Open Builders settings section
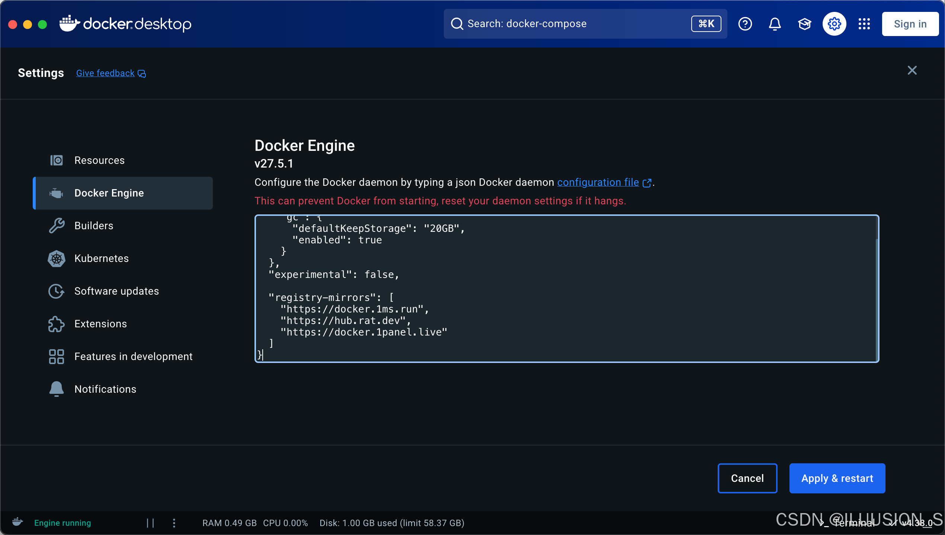Screen dimensions: 945x535 pyautogui.click(x=123, y=226)
